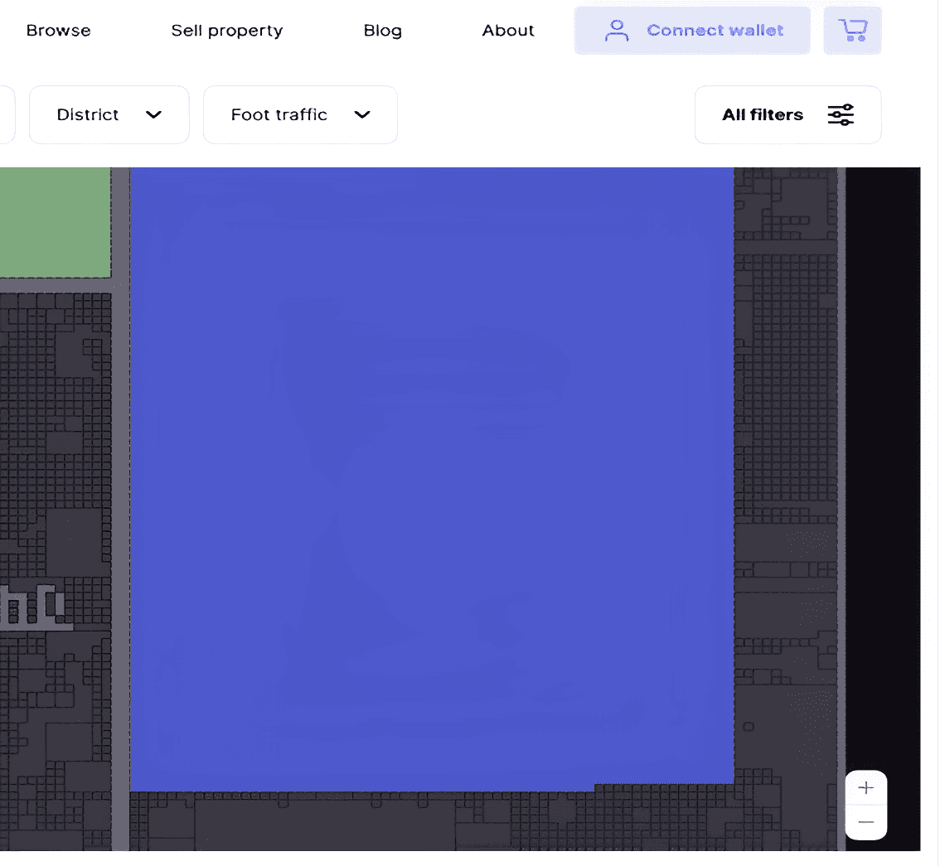Click the chevron arrow beside Foot traffic
The width and height of the screenshot is (945, 866).
coord(361,114)
